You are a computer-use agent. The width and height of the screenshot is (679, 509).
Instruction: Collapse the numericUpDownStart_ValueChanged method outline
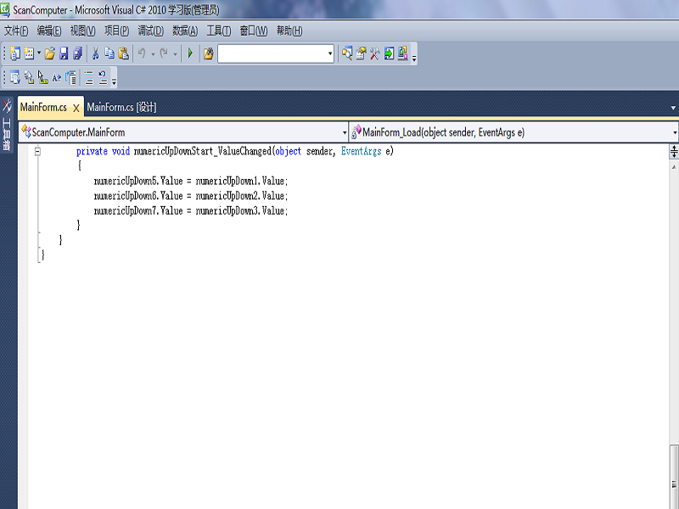click(37, 151)
